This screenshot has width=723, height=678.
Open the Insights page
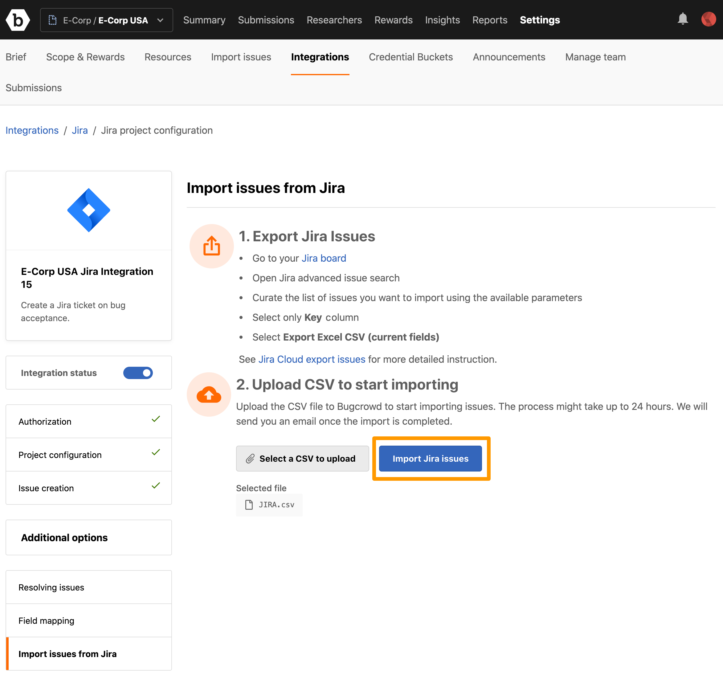click(x=442, y=20)
